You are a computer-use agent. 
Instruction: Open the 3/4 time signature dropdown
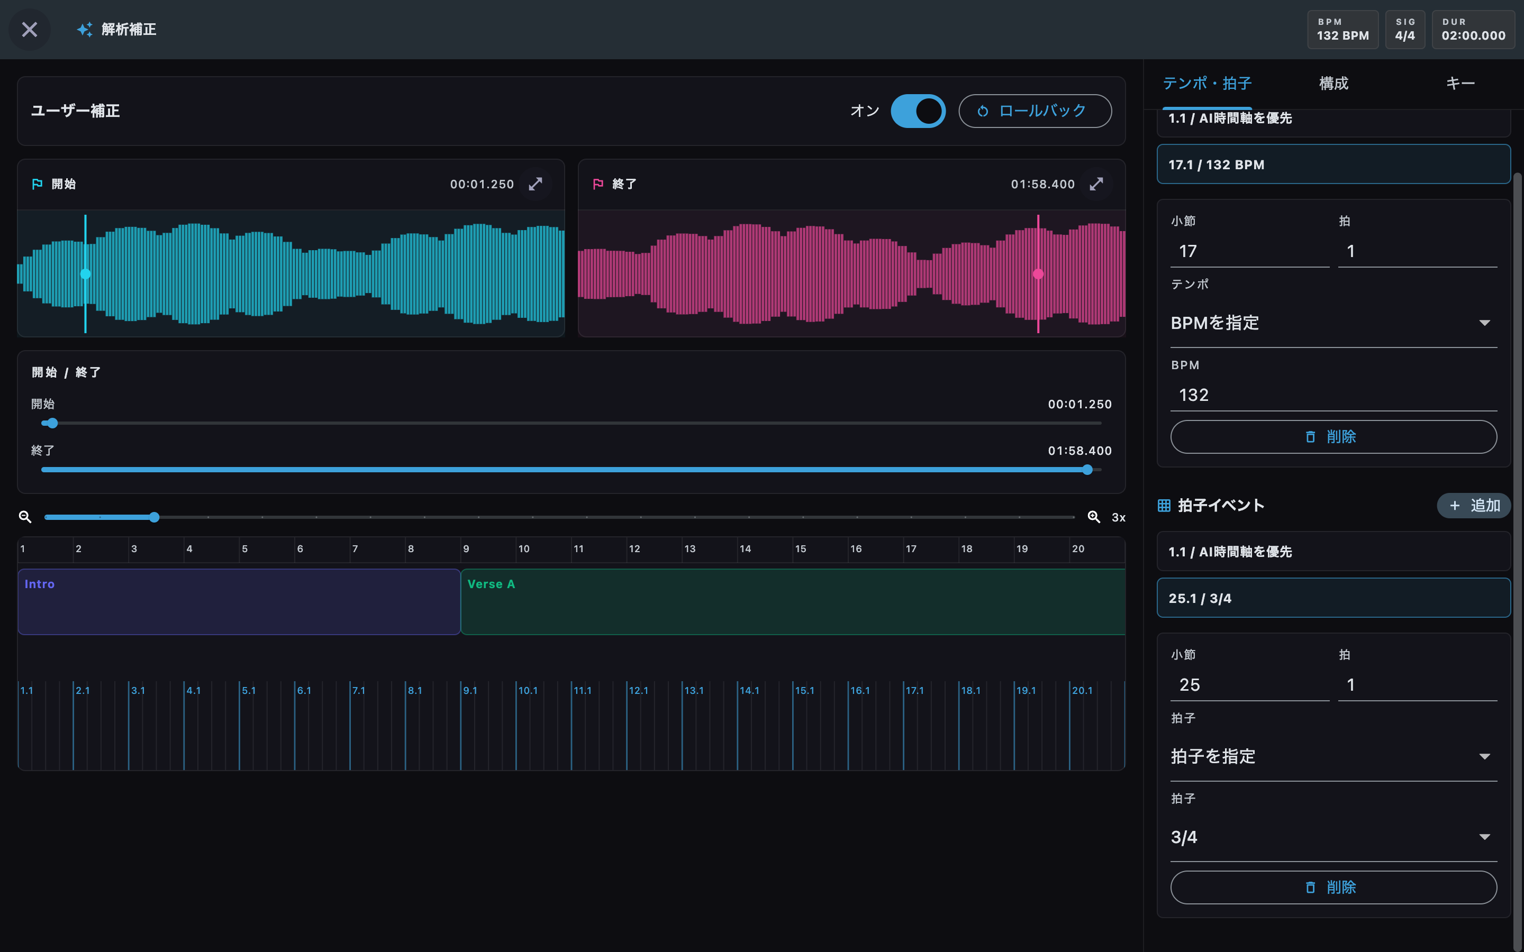tap(1333, 837)
